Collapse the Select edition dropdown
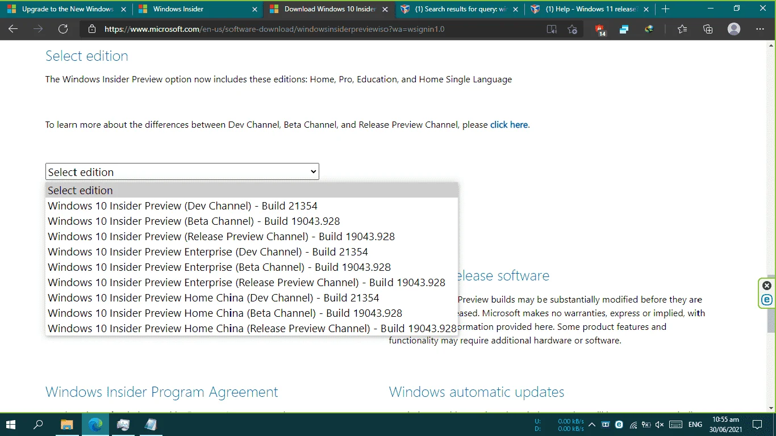The width and height of the screenshot is (776, 436). 182,171
